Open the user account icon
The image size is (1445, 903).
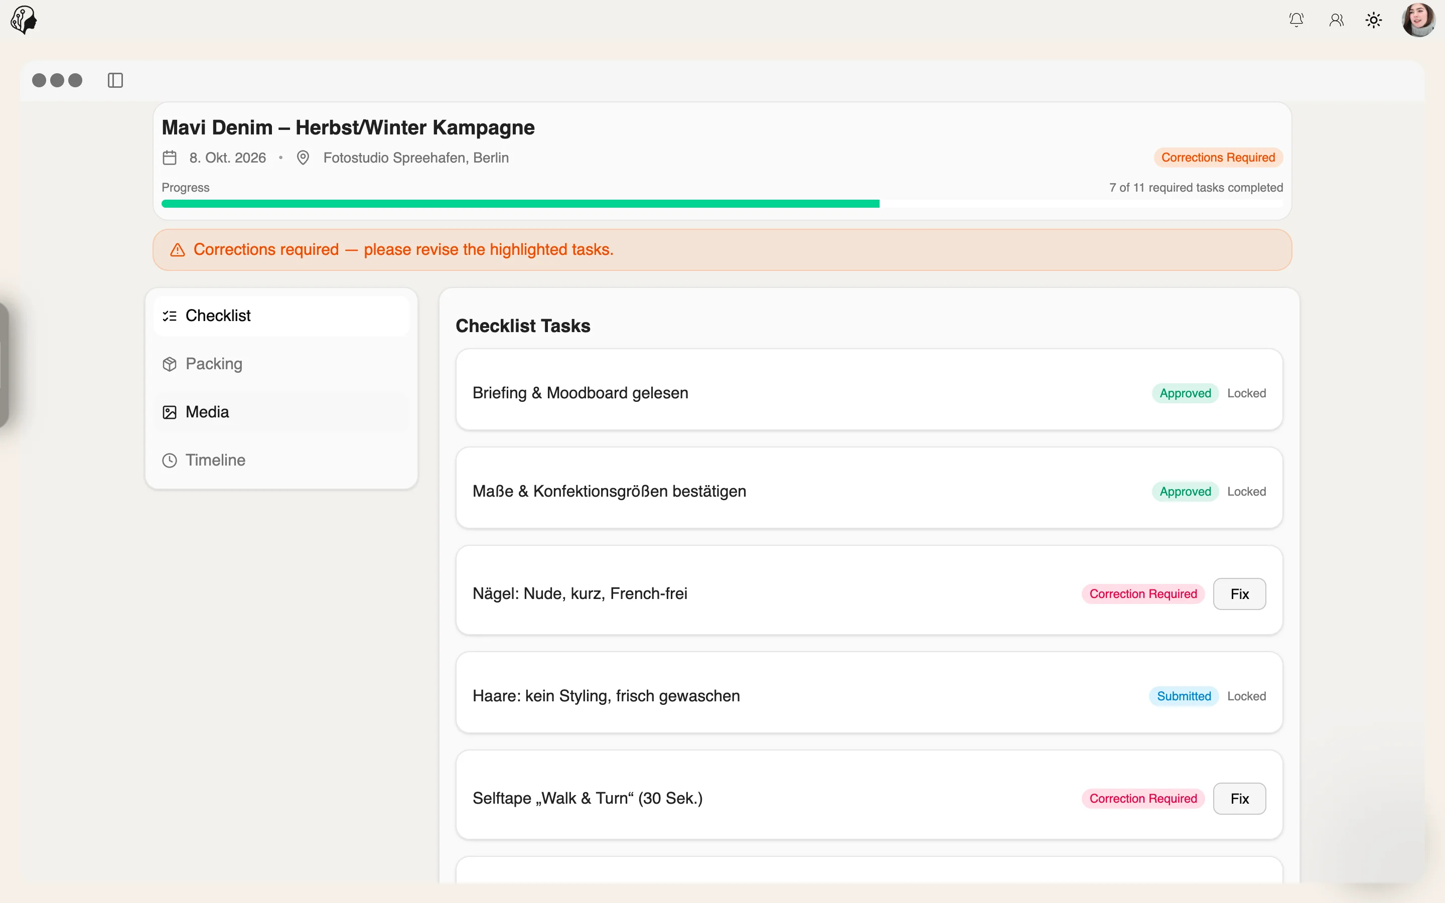pyautogui.click(x=1336, y=20)
